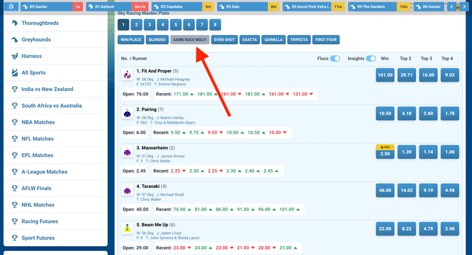
Task: Click Beam Me Up jockey silks icon
Action: [127, 228]
